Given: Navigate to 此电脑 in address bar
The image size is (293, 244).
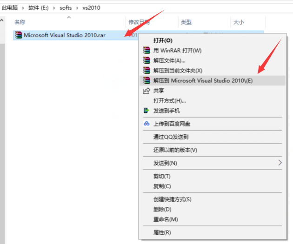Looking at the screenshot, I should (x=10, y=8).
